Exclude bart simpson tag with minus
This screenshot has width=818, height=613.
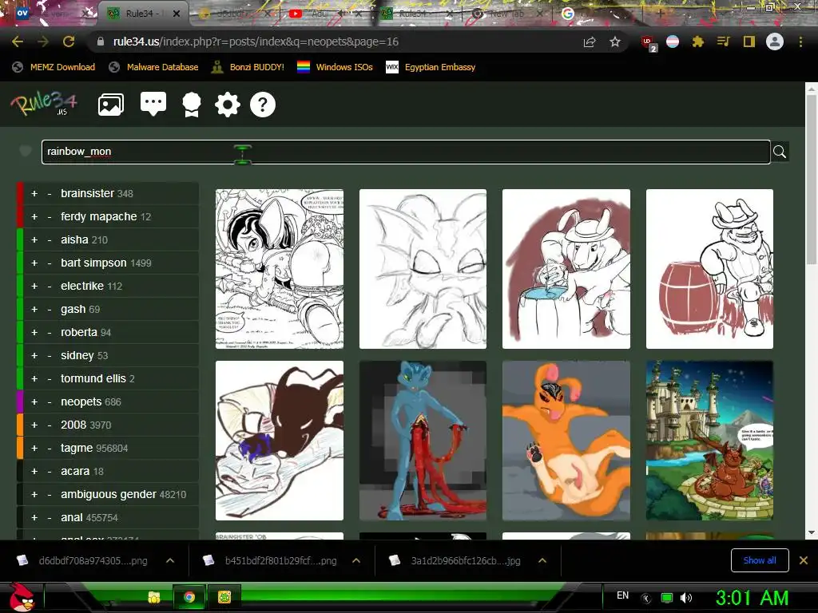pos(50,263)
